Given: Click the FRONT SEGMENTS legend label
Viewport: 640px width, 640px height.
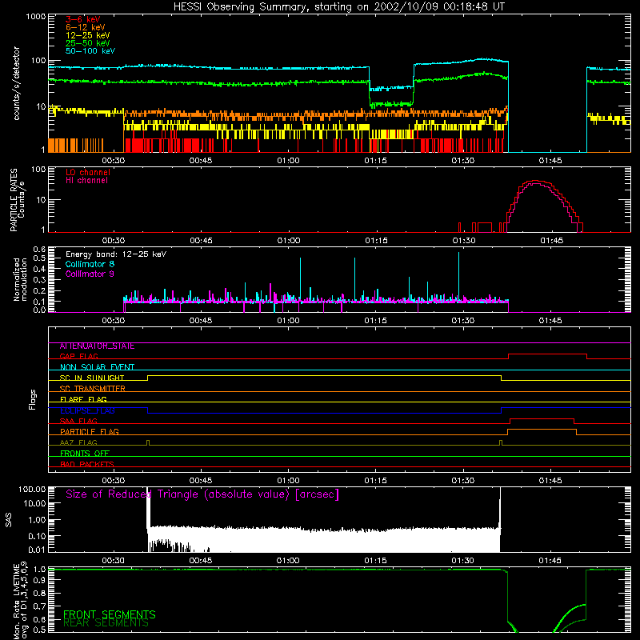Looking at the screenshot, I should tap(110, 614).
